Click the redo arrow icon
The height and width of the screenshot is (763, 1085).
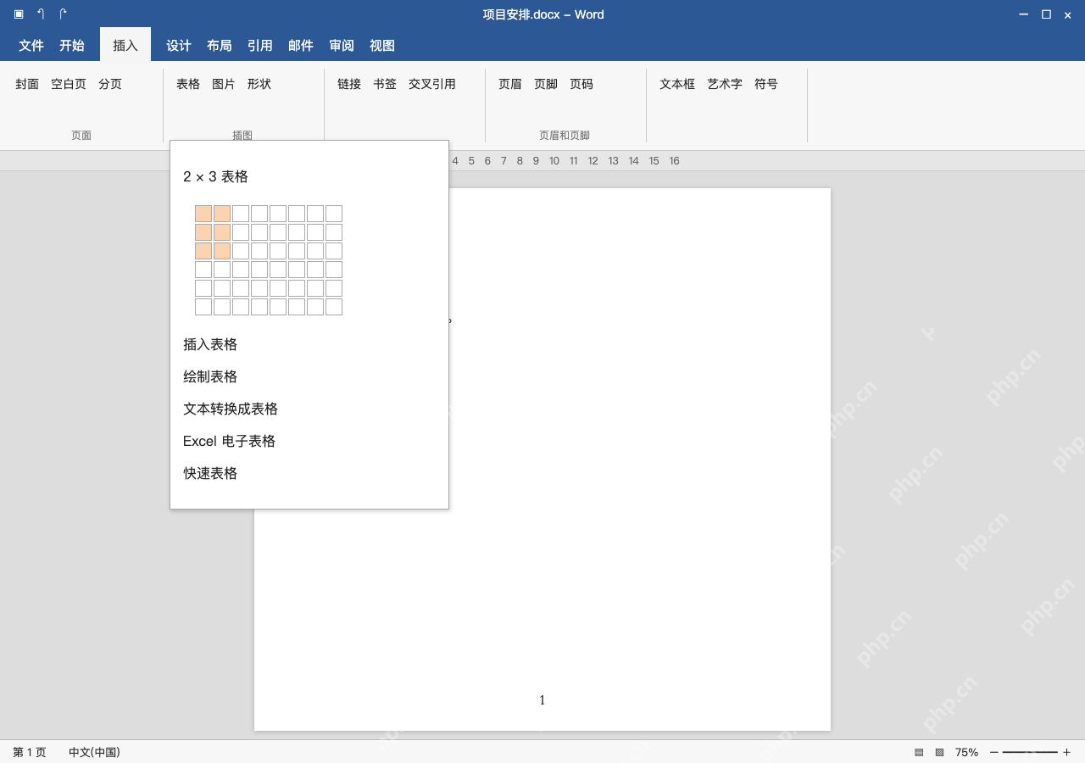63,14
